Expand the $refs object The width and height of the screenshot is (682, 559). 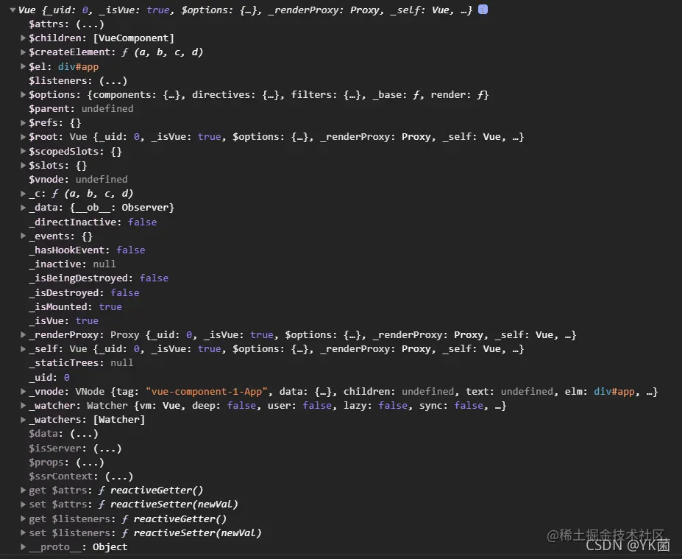click(23, 123)
